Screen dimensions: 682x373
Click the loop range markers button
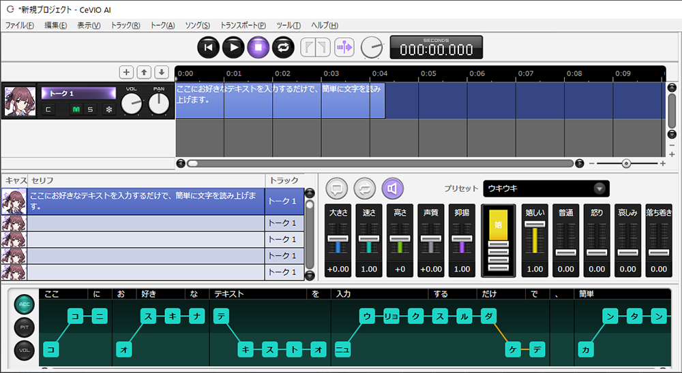tap(315, 48)
